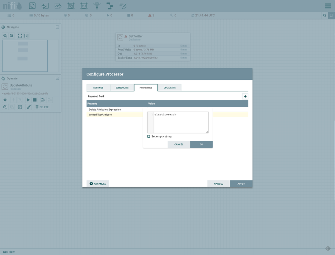Click the Processor icon in top toolbar
The width and height of the screenshot is (335, 255).
pos(32,6)
